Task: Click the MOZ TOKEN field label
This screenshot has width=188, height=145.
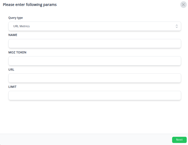Action: (x=17, y=52)
